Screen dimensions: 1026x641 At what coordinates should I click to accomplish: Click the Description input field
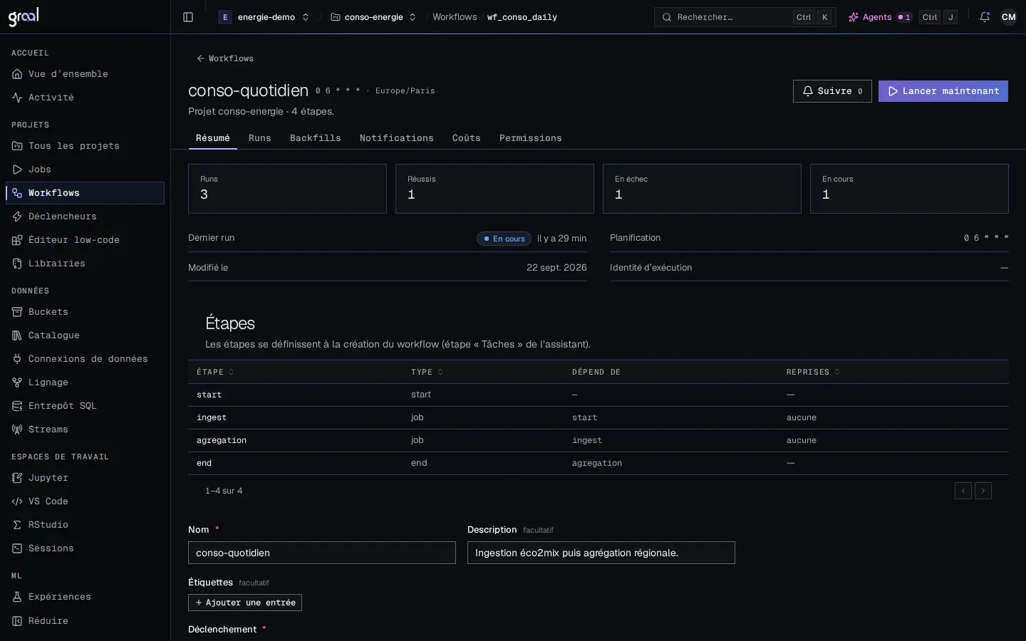pos(601,553)
